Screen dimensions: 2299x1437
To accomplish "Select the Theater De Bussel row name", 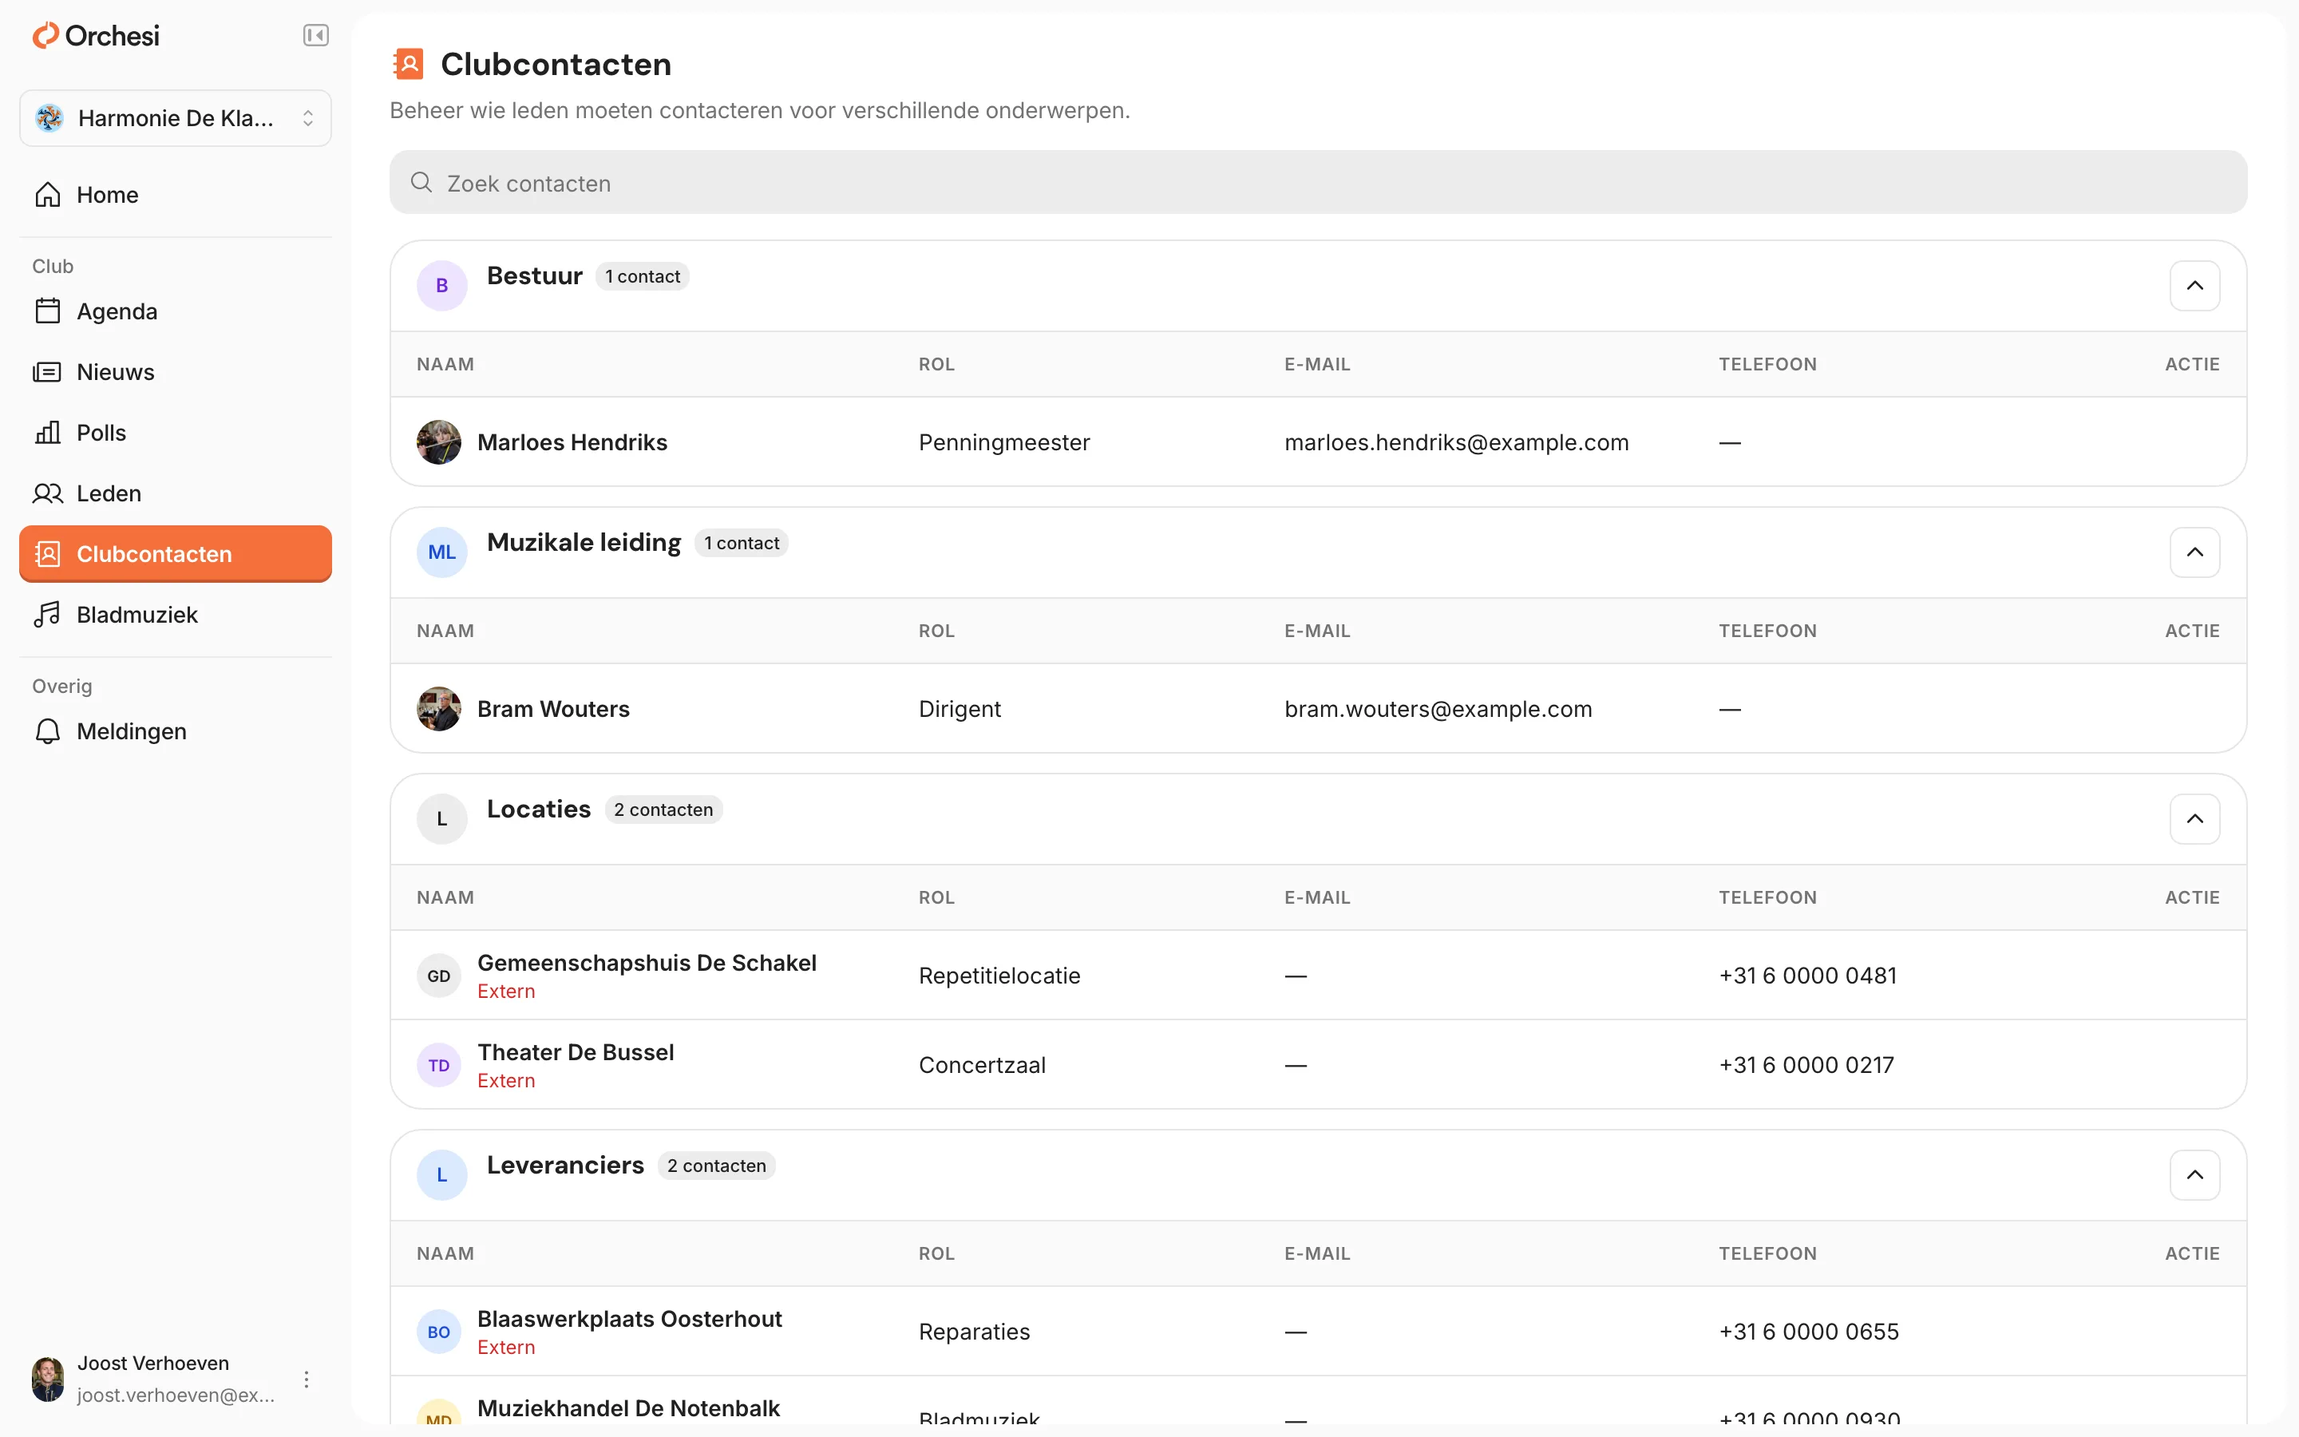I will (576, 1052).
